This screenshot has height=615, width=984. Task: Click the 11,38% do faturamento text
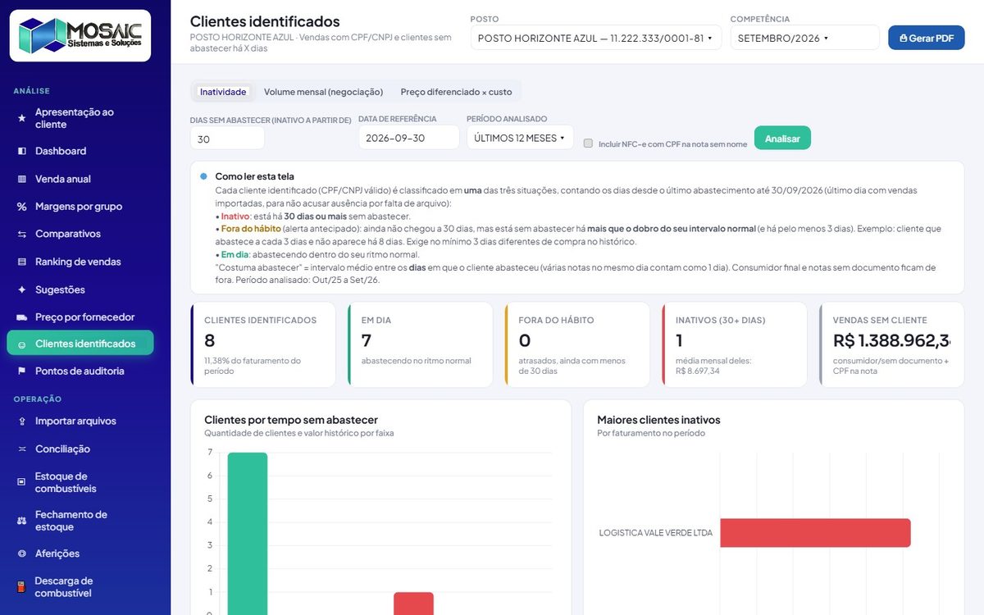(252, 366)
